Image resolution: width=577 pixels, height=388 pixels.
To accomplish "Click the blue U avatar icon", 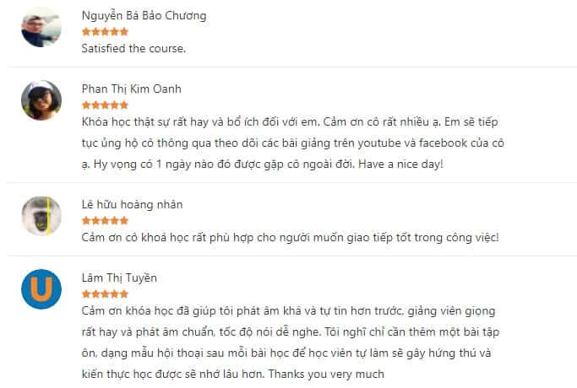I will (x=41, y=289).
